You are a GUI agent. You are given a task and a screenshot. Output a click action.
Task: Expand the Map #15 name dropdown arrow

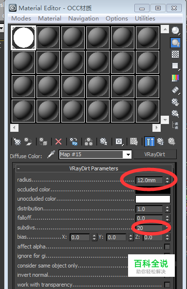(x=128, y=155)
